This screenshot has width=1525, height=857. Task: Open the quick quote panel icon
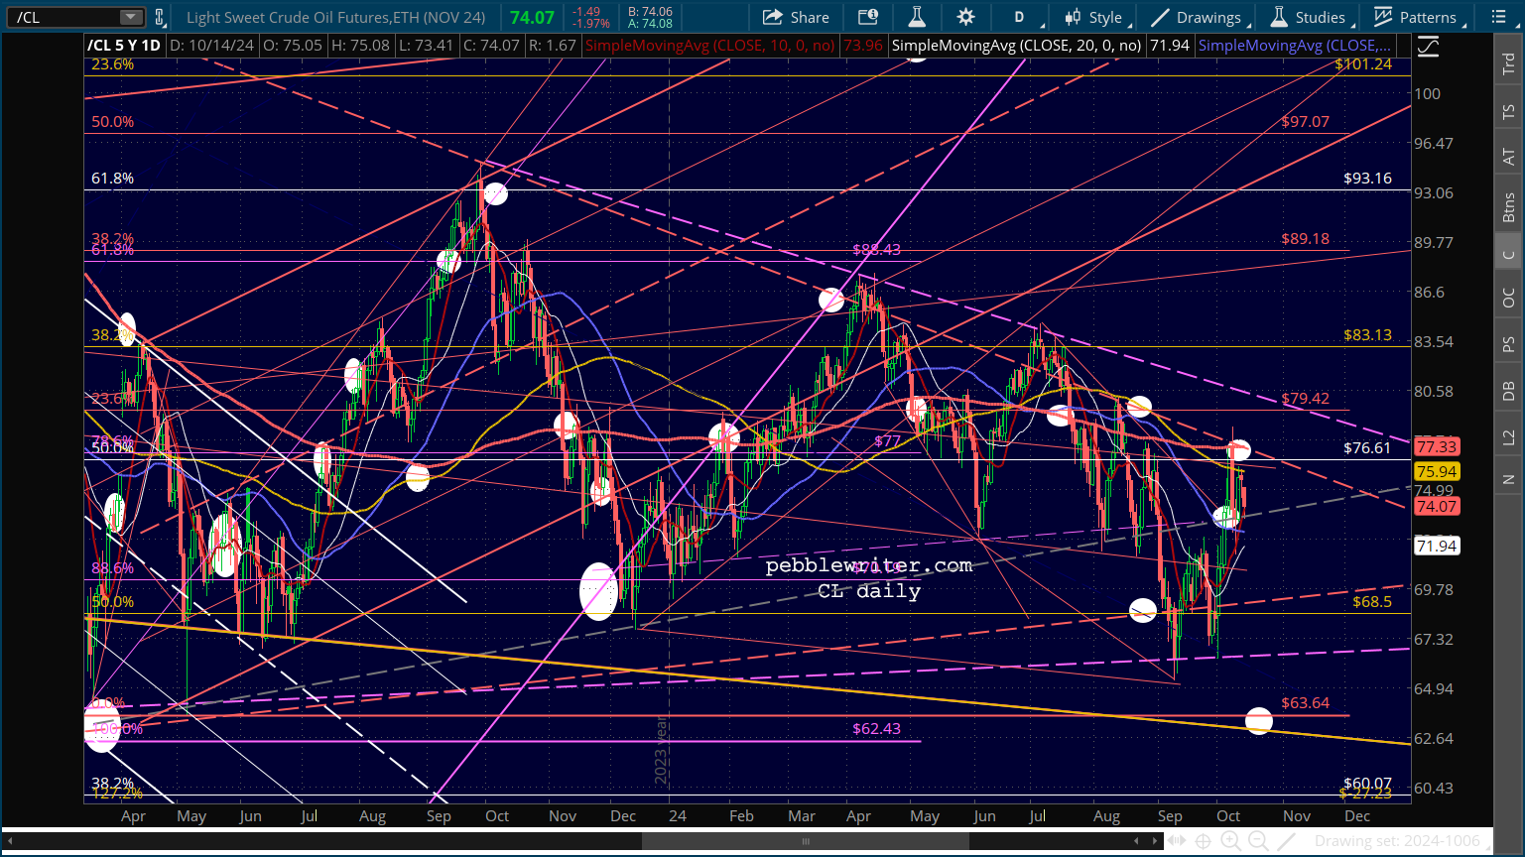[868, 17]
